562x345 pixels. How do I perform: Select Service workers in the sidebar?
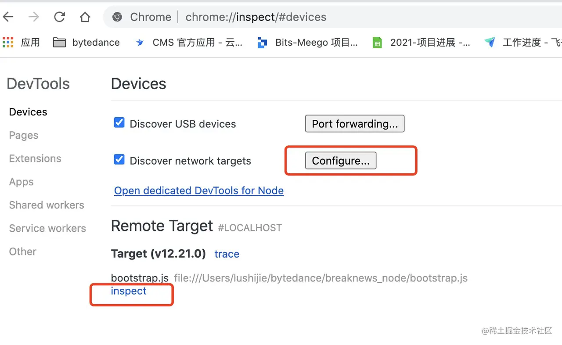[47, 228]
